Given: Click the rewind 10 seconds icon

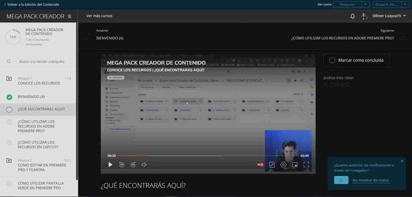Looking at the screenshot, I should [x=121, y=164].
